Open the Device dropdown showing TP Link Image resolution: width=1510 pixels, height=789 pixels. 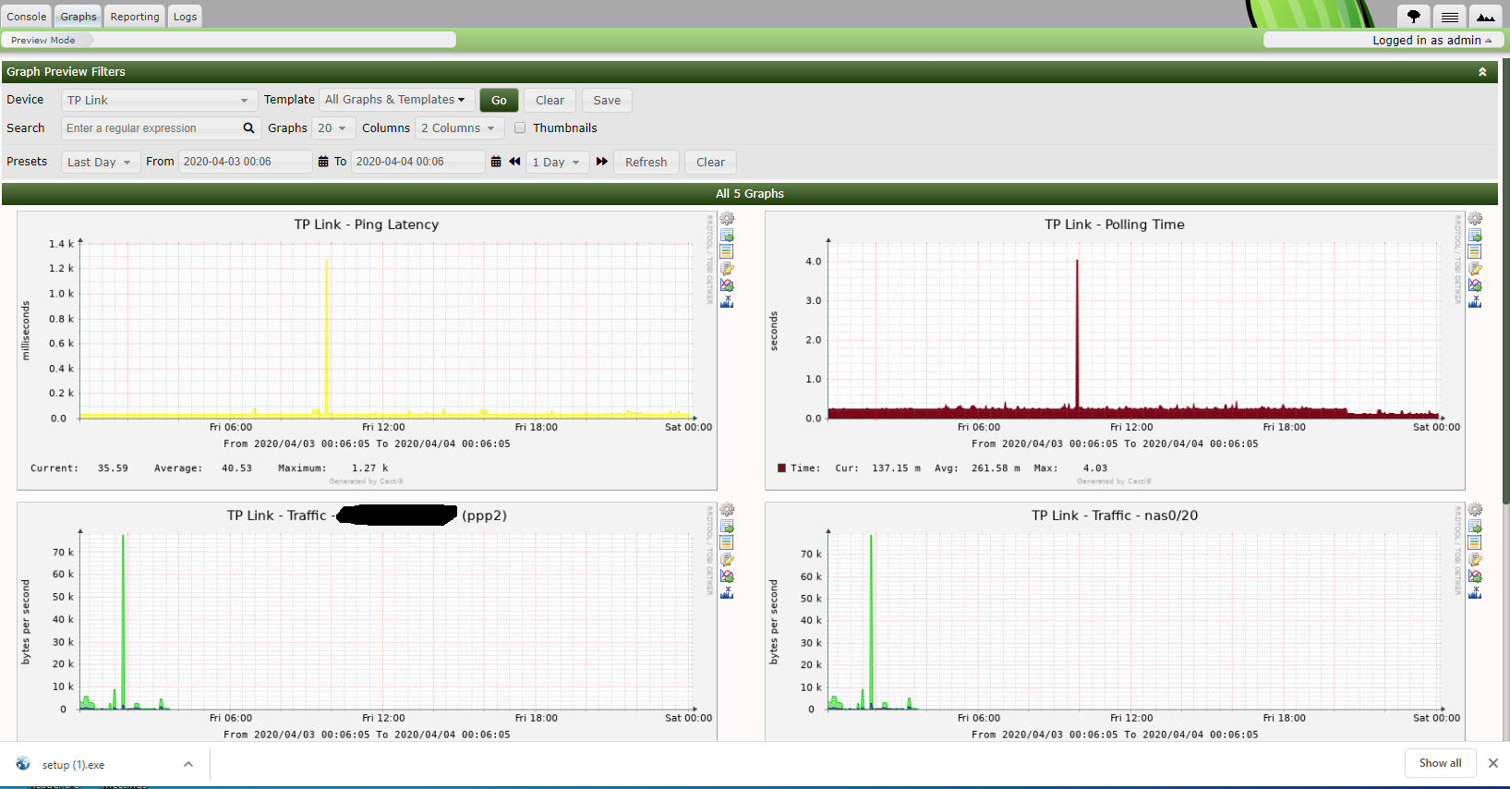point(158,100)
